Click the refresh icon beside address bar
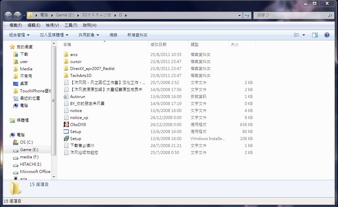Image resolution: width=338 pixels, height=207 pixels. click(247, 15)
